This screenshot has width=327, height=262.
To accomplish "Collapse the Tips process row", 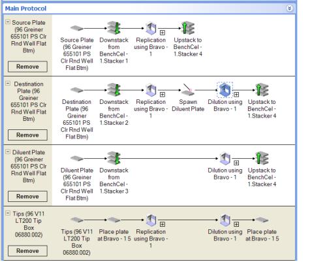I will coord(8,213).
